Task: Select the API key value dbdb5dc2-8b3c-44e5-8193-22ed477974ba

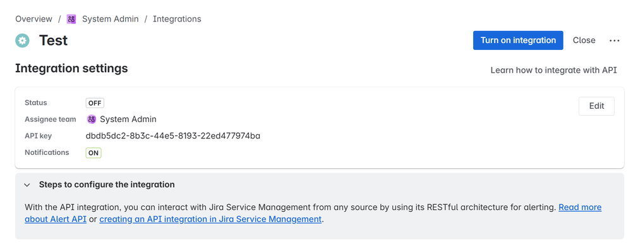Action: (172, 136)
